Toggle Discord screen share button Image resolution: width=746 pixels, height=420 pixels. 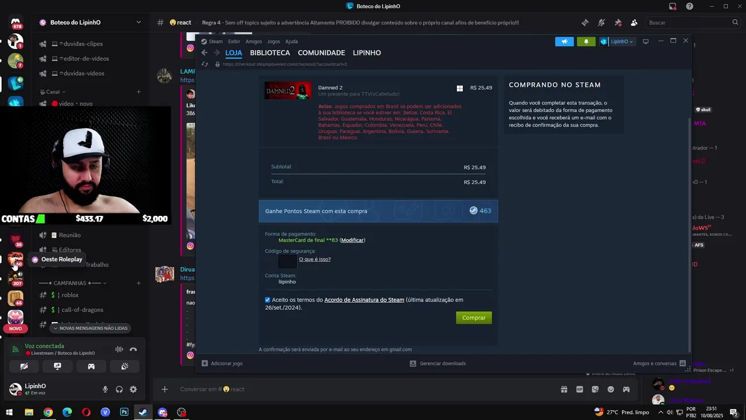tap(58, 366)
